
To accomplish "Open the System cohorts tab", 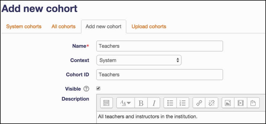I will point(24,27).
